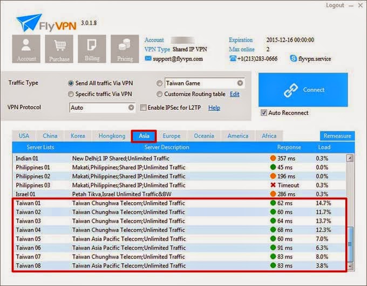
Task: Click the email envelope icon
Action: (x=148, y=58)
